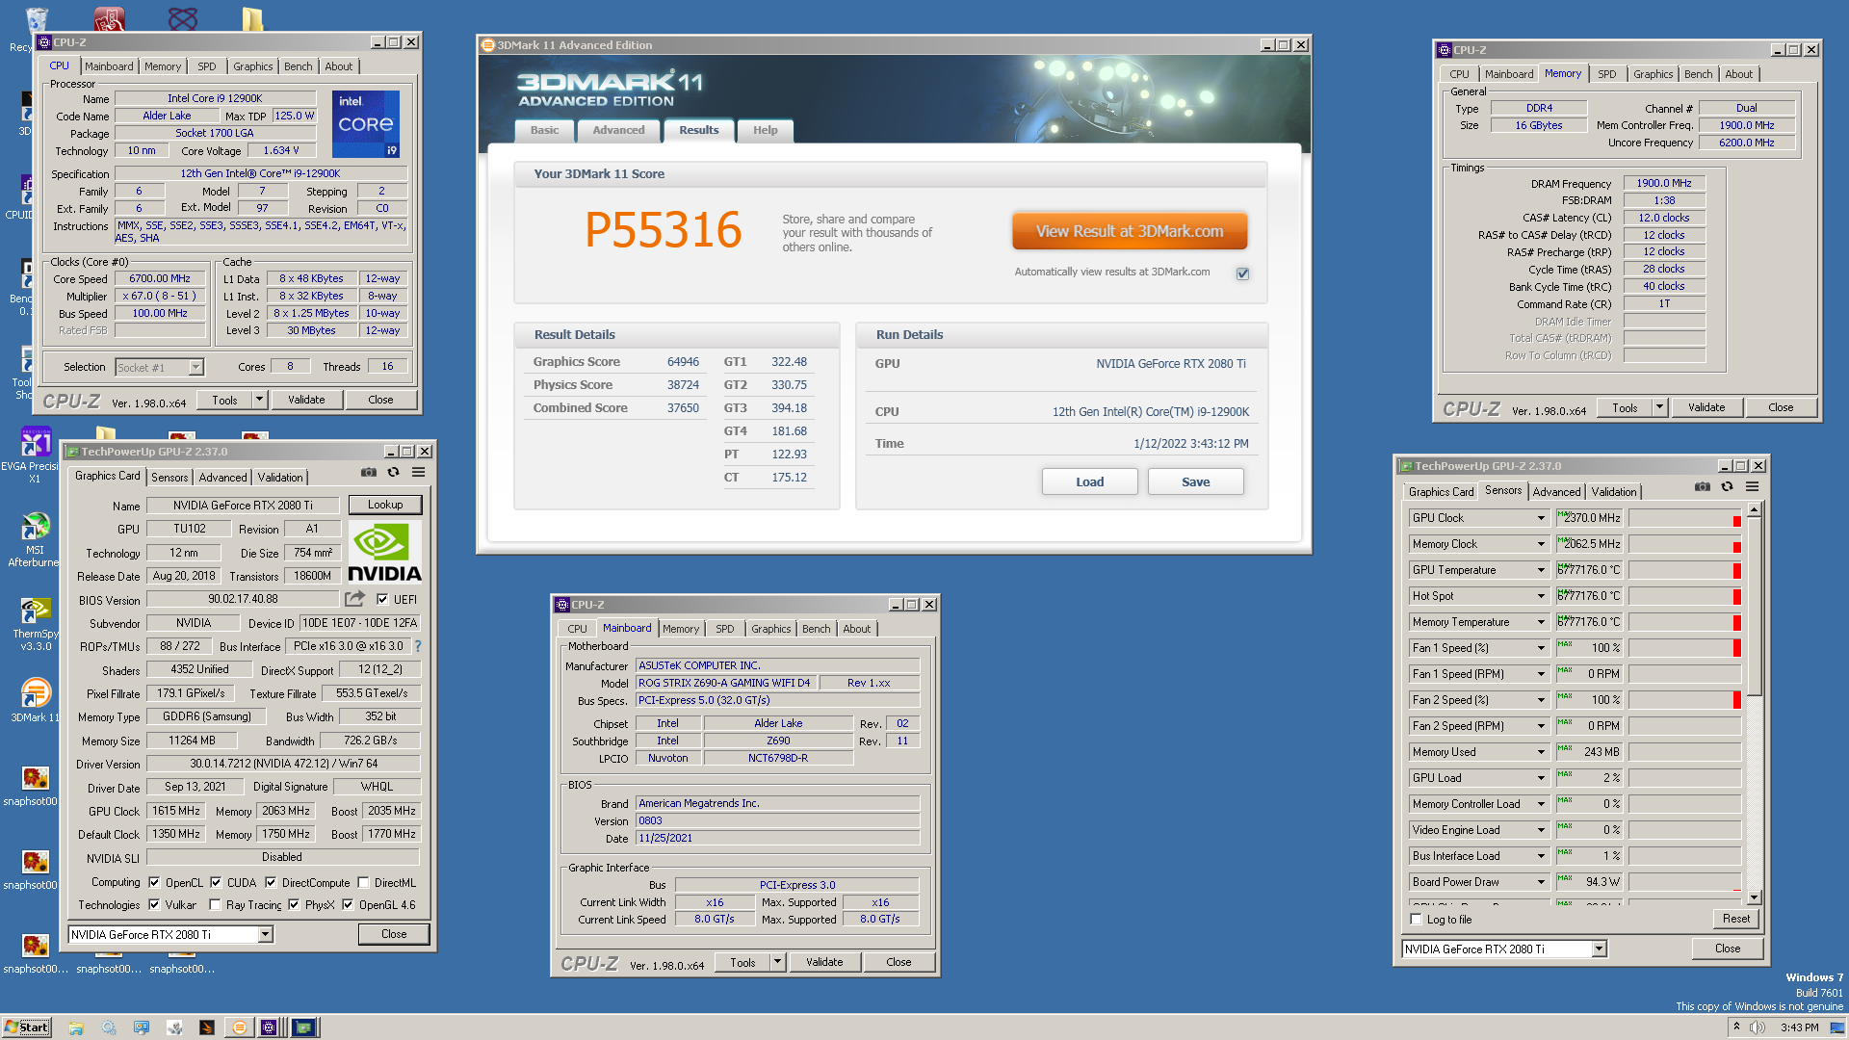This screenshot has height=1040, width=1849.
Task: Open the Socket #1 selection dropdown
Action: pos(195,367)
